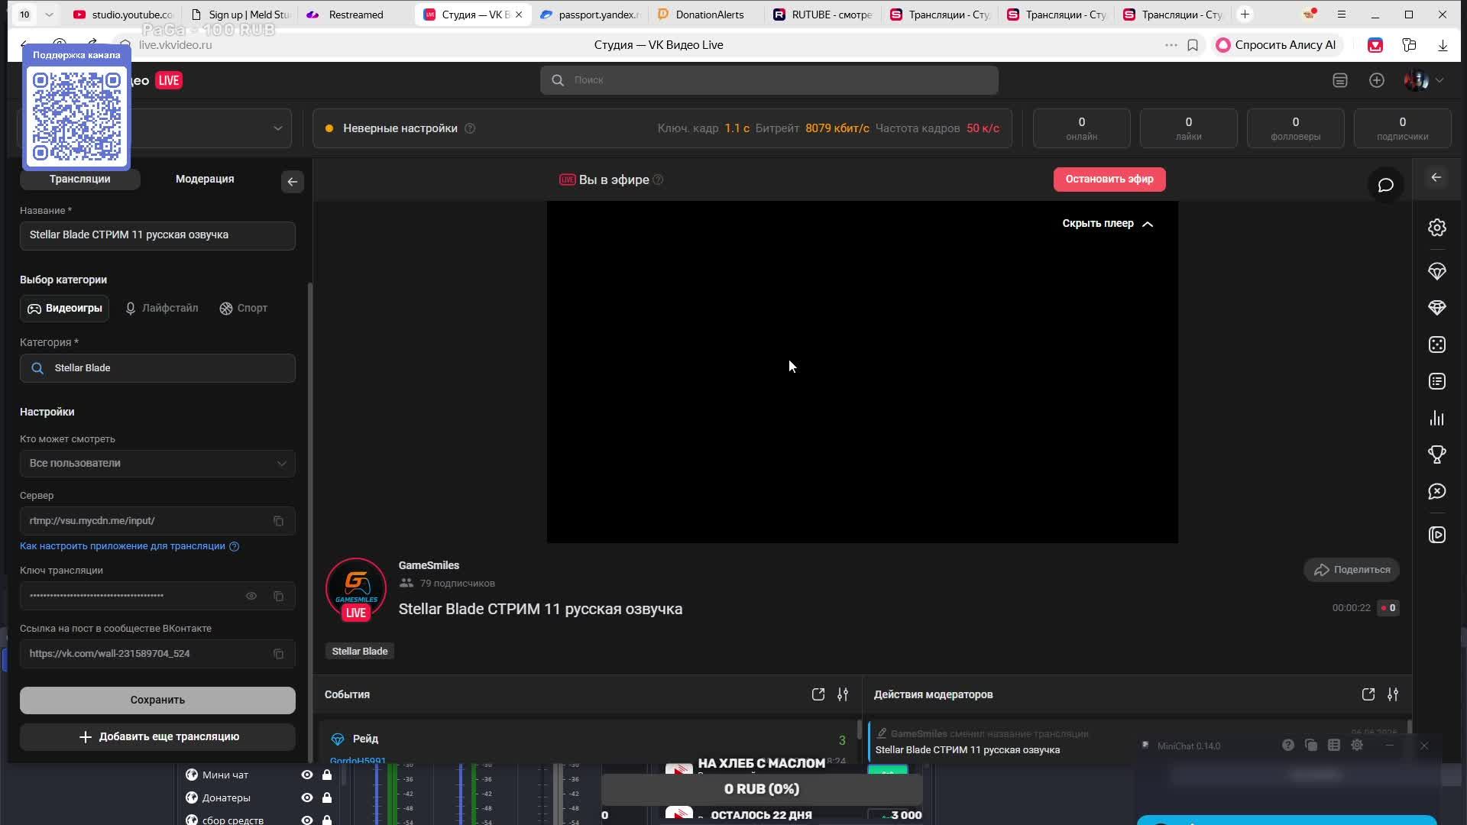The width and height of the screenshot is (1467, 825).
Task: Switch to the Restreamed browser tab
Action: pyautogui.click(x=356, y=15)
